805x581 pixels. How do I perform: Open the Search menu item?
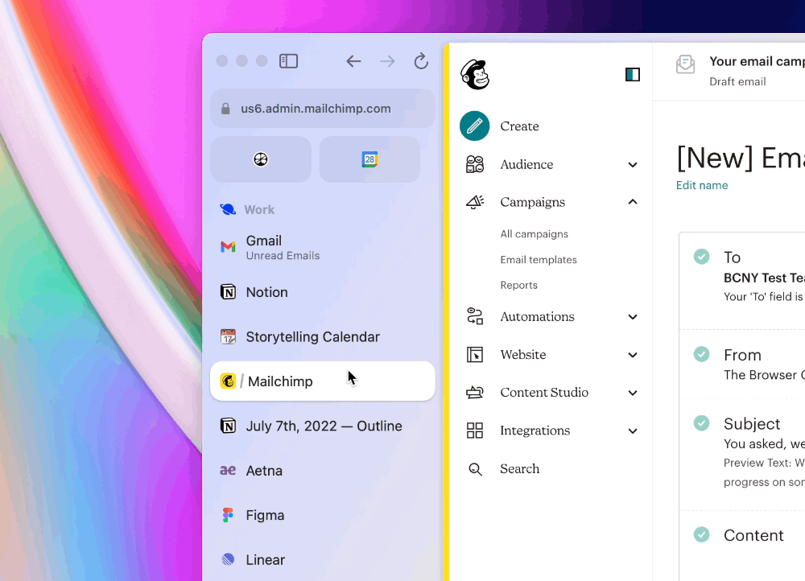tap(519, 468)
